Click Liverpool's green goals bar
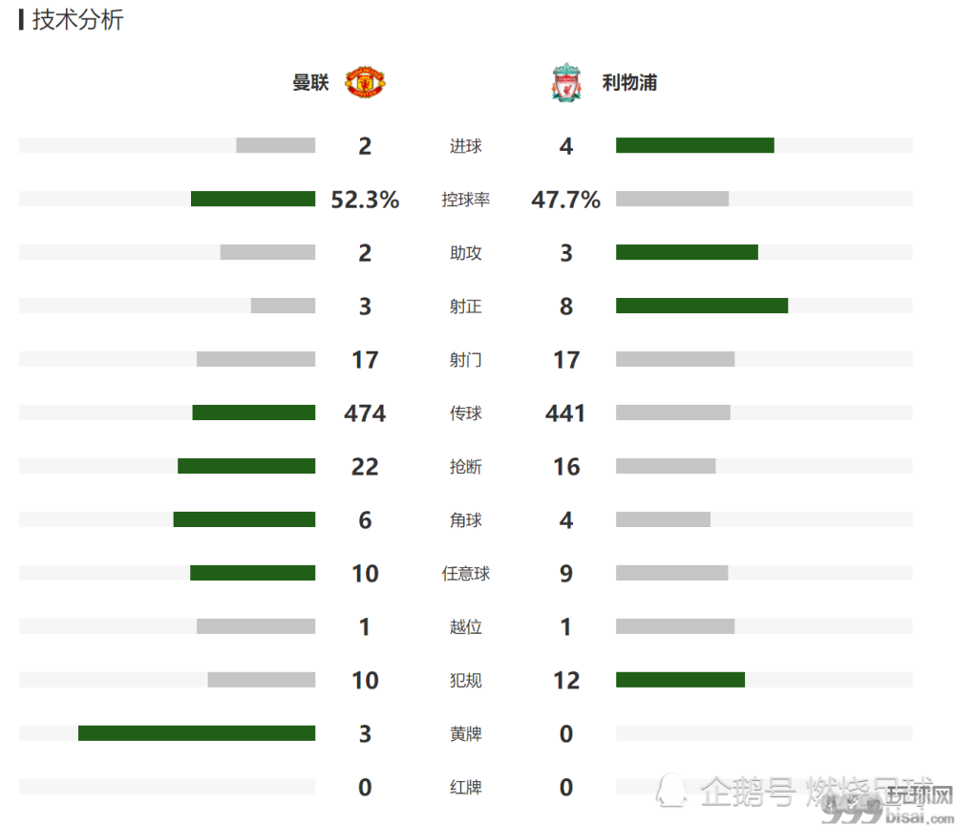The width and height of the screenshot is (955, 825). [x=695, y=145]
